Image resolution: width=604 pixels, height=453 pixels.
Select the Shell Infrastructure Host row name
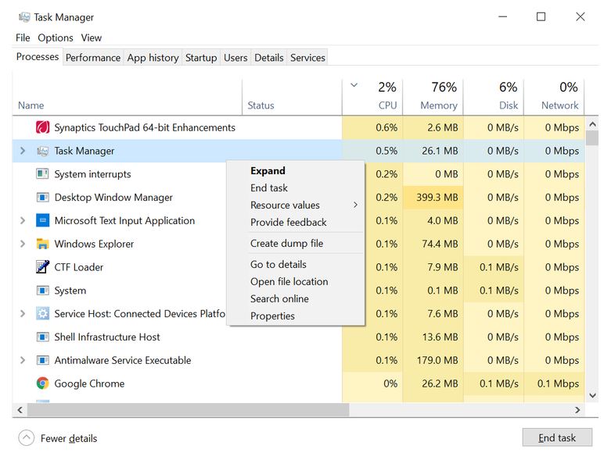(107, 337)
